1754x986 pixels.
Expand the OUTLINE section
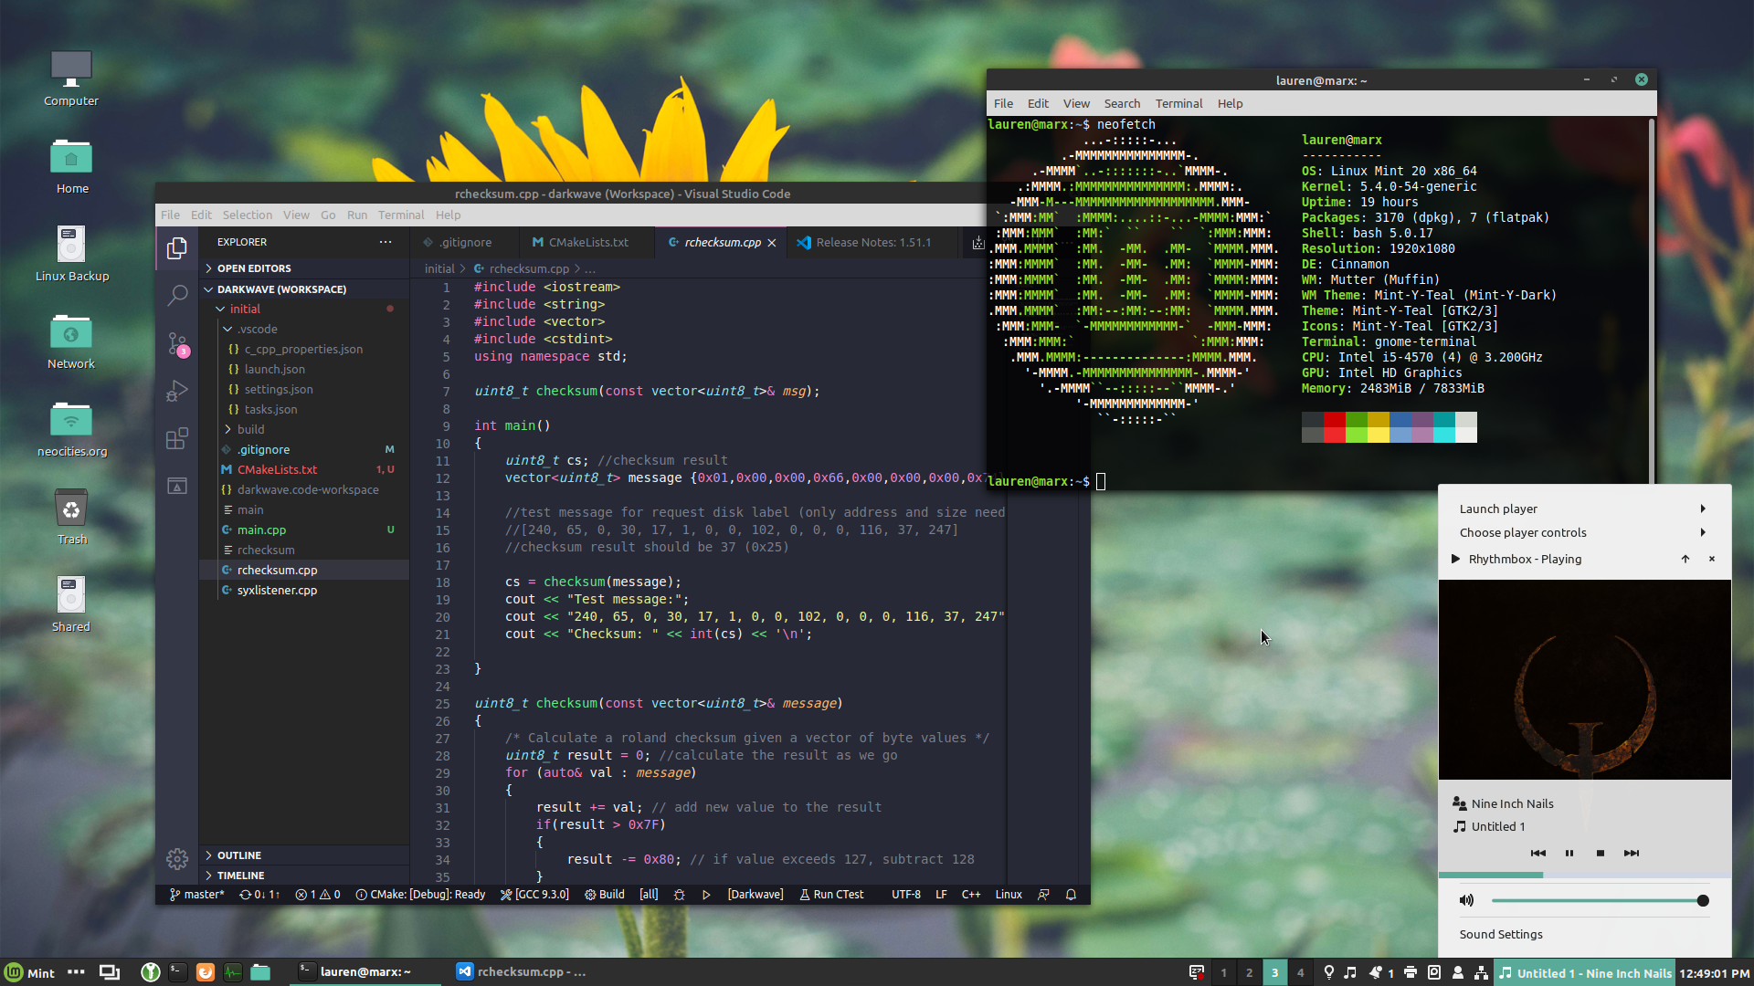tap(239, 855)
